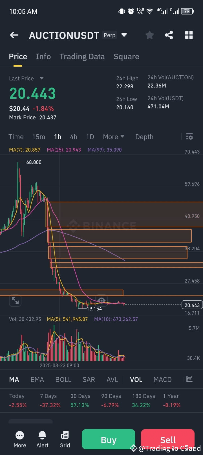Open the four-square grid layout icon
Image resolution: width=203 pixels, height=455 pixels.
pyautogui.click(x=189, y=35)
